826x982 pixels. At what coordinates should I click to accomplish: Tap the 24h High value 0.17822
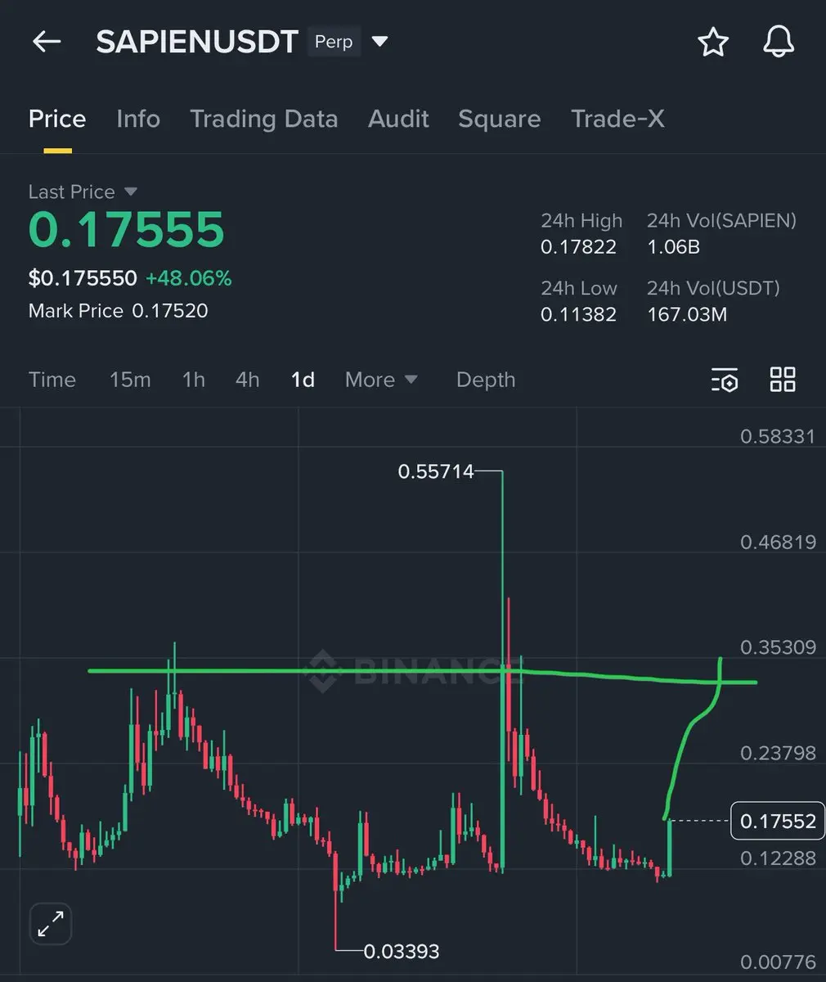click(x=579, y=247)
